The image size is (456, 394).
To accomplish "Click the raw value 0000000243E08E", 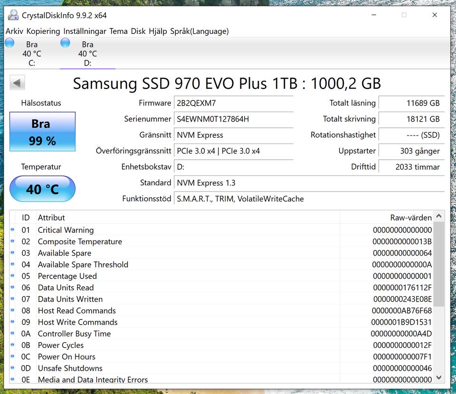I will (x=402, y=299).
